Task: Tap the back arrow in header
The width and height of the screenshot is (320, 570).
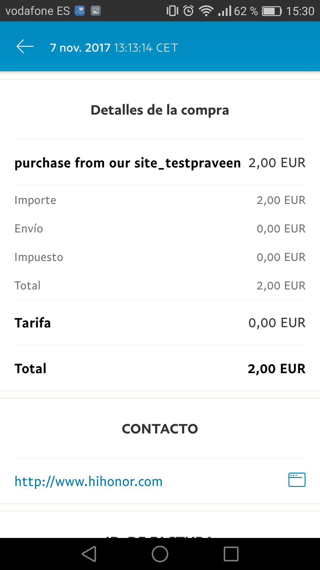Action: [x=25, y=47]
